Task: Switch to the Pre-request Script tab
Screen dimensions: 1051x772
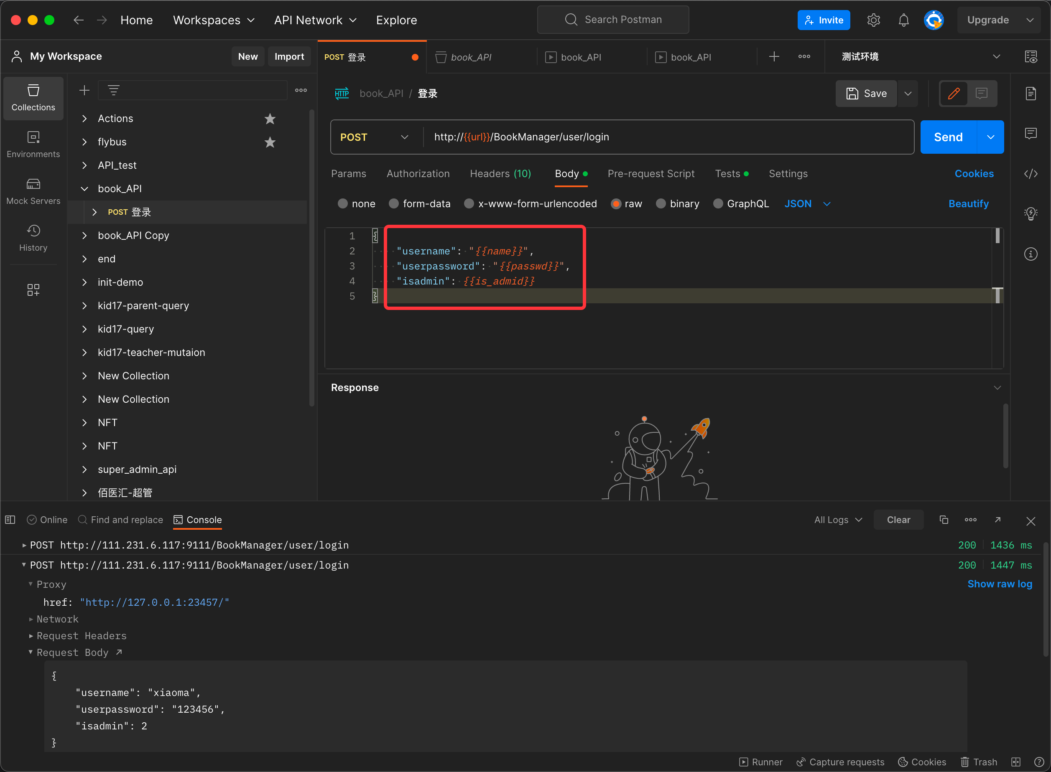Action: [651, 174]
